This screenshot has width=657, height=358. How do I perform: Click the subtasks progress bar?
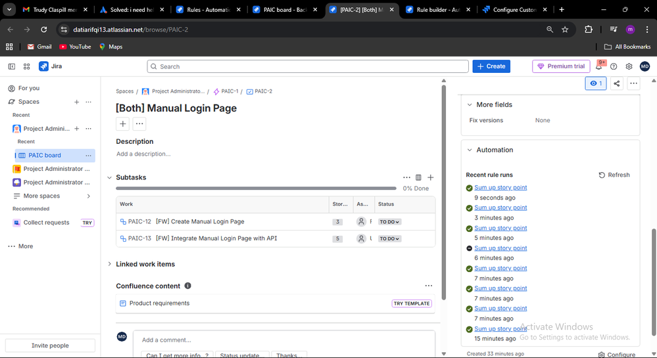pyautogui.click(x=256, y=189)
